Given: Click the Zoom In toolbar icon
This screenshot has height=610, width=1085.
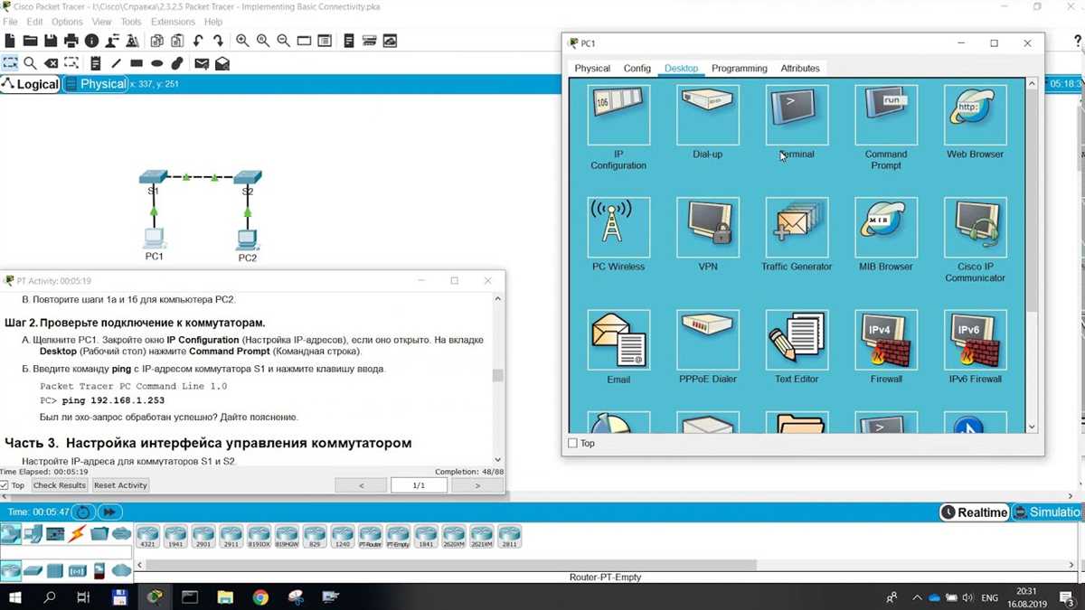Looking at the screenshot, I should [x=242, y=41].
